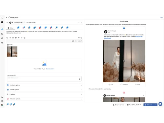Open the chat support bubble icon
The image size is (164, 123).
click(160, 104)
